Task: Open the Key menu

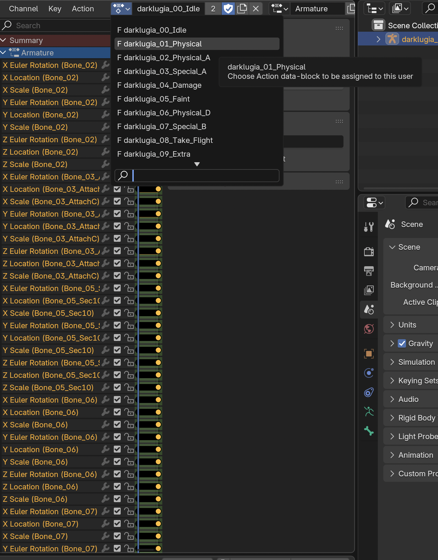Action: (x=55, y=9)
